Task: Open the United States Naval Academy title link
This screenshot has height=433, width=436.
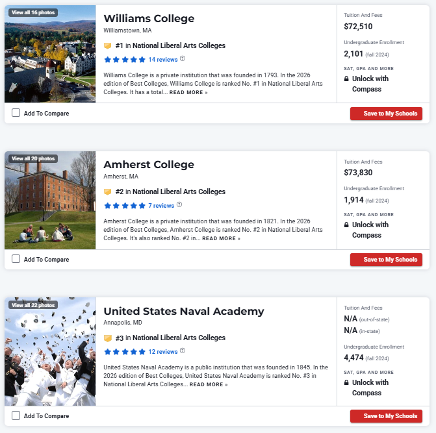Action: [x=184, y=311]
